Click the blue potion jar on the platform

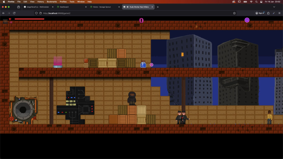143,65
